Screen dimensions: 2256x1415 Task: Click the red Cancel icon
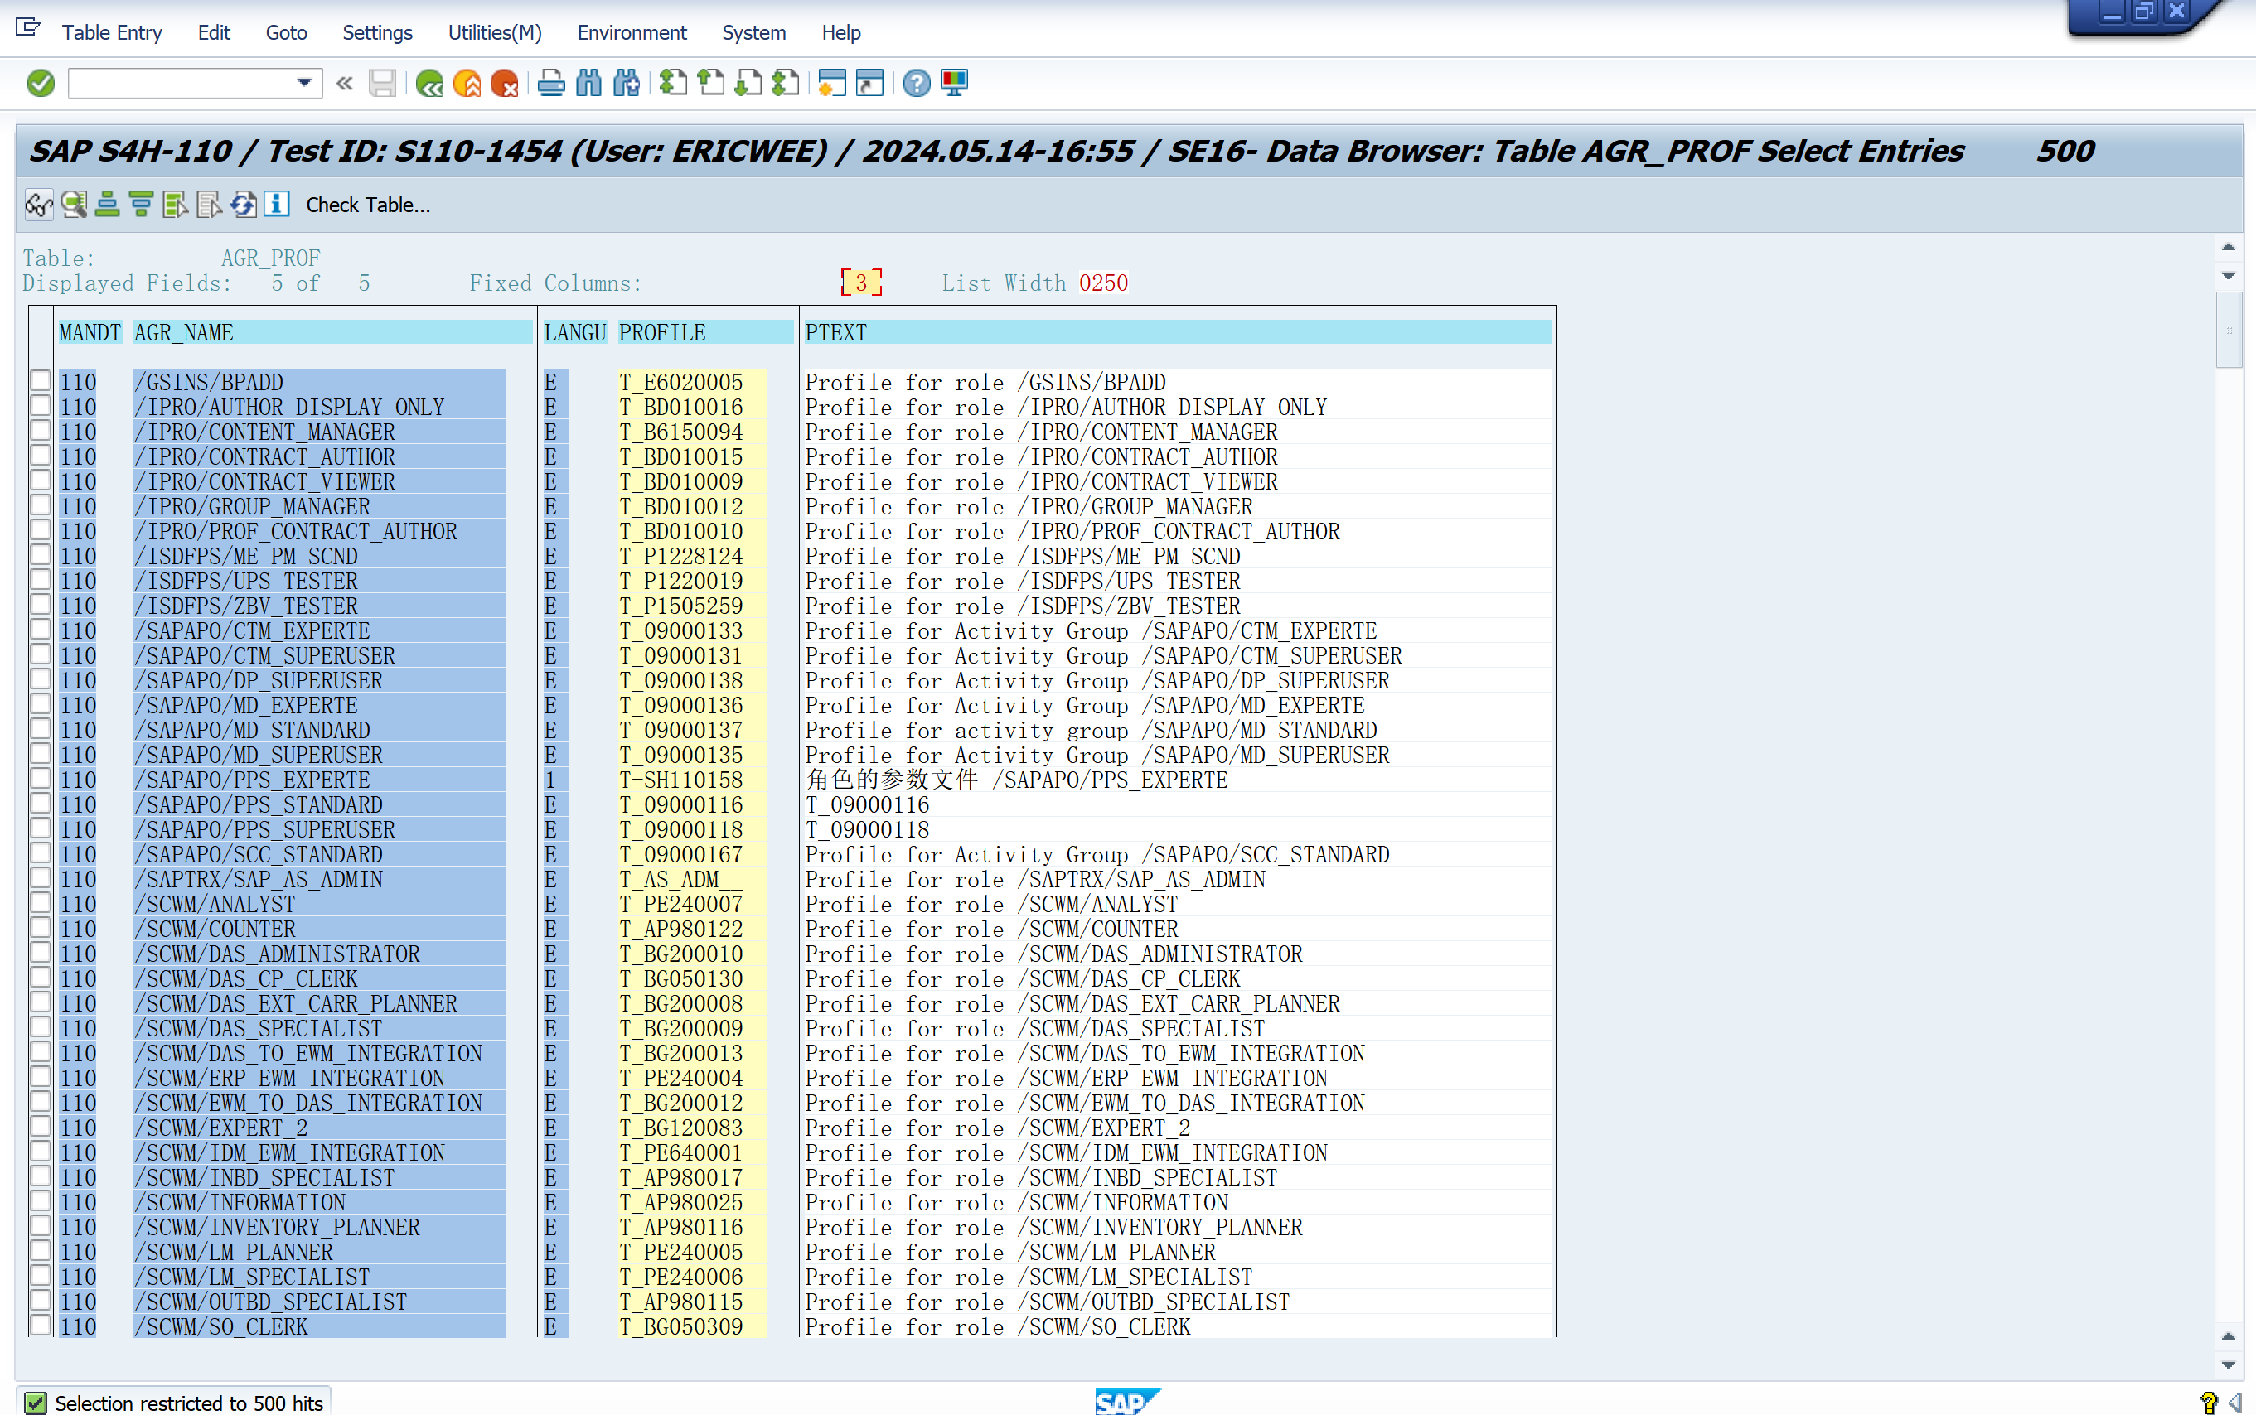click(x=505, y=84)
